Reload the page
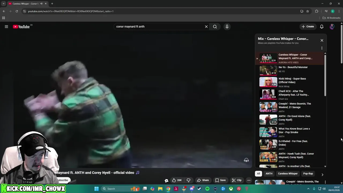Screen dimensions: 343x193 (x=17, y=11)
